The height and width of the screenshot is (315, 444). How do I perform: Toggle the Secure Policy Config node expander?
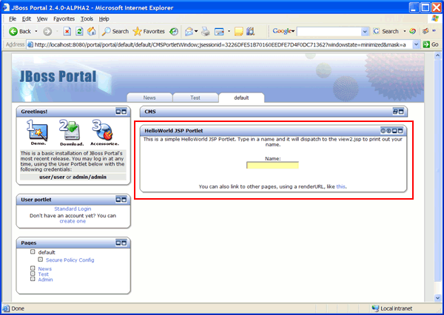pyautogui.click(x=41, y=260)
